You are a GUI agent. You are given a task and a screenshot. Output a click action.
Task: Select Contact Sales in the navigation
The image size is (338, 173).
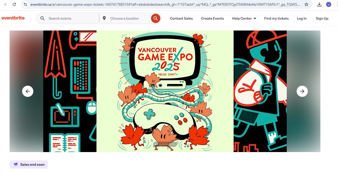181,18
